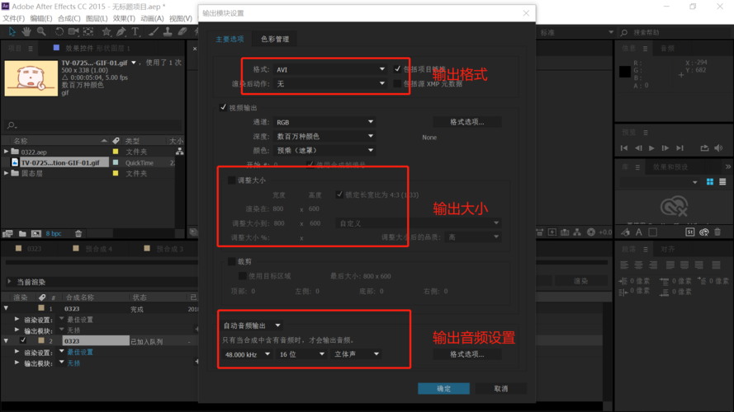Open Post-Render Action dropdown showing 无
This screenshot has height=412, width=734.
coord(330,83)
